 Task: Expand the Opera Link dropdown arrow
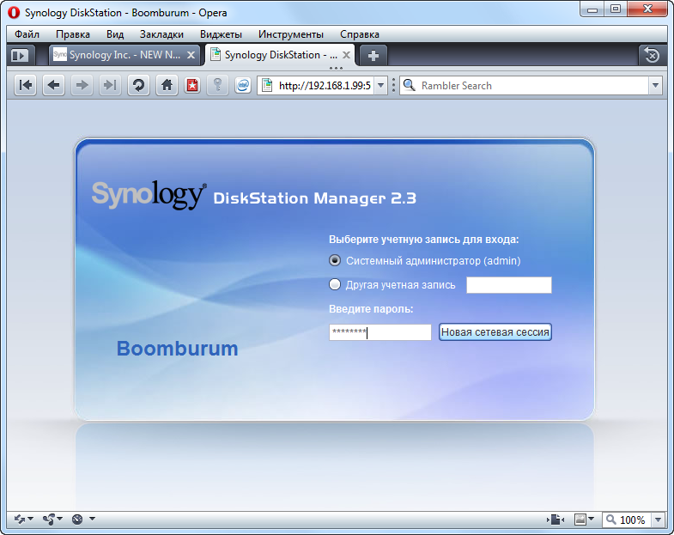[x=31, y=519]
